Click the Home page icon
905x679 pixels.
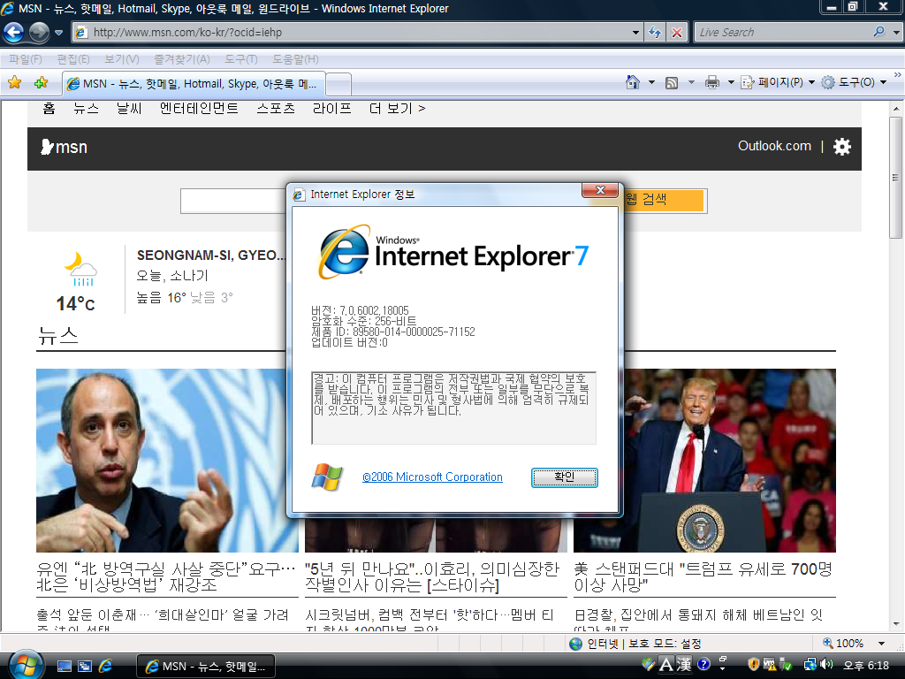(x=633, y=82)
